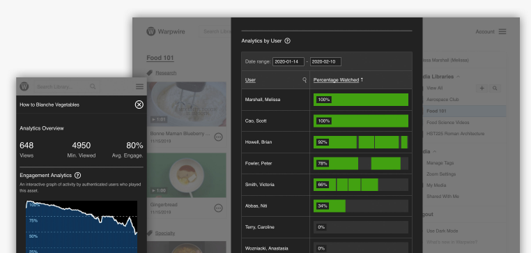Click the user name Fowler, Peter
531x253 pixels.
click(259, 163)
